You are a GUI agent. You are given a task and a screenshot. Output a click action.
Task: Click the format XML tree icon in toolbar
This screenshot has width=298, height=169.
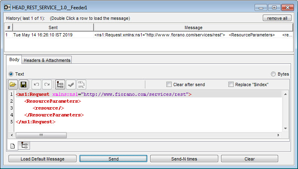[60, 84]
